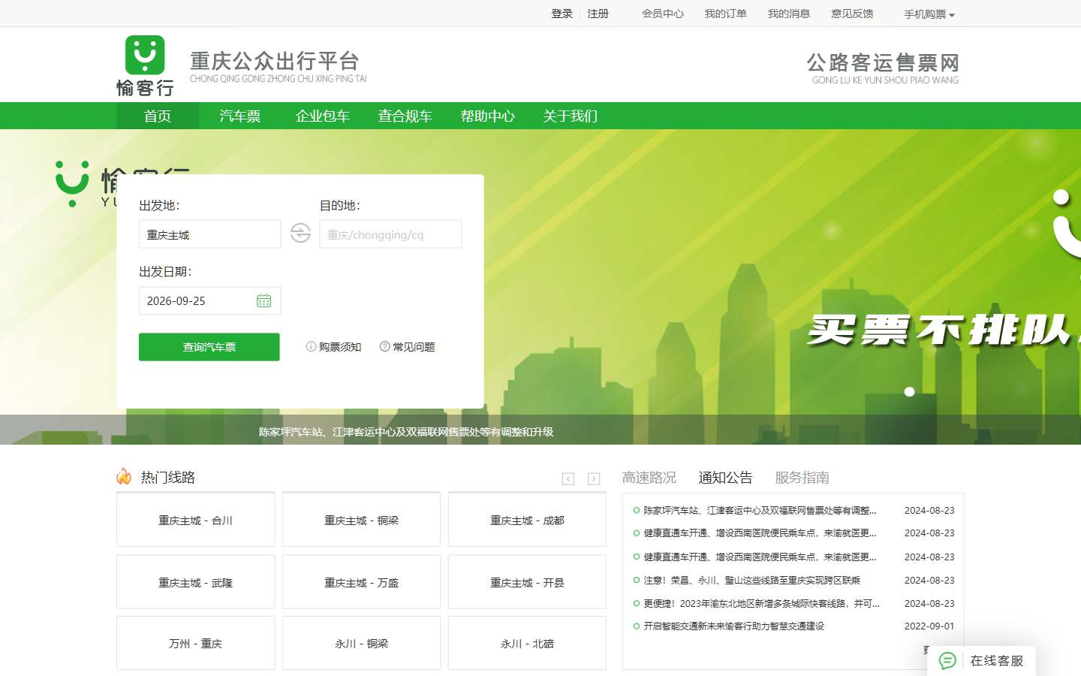
Task: Focus the 目的地 destination input field
Action: pyautogui.click(x=390, y=234)
